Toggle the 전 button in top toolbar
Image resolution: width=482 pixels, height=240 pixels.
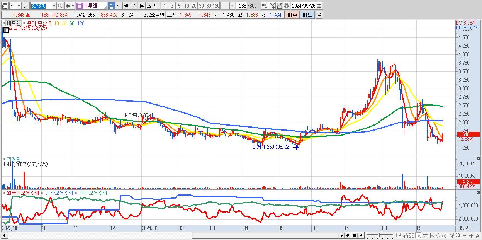pyautogui.click(x=25, y=6)
